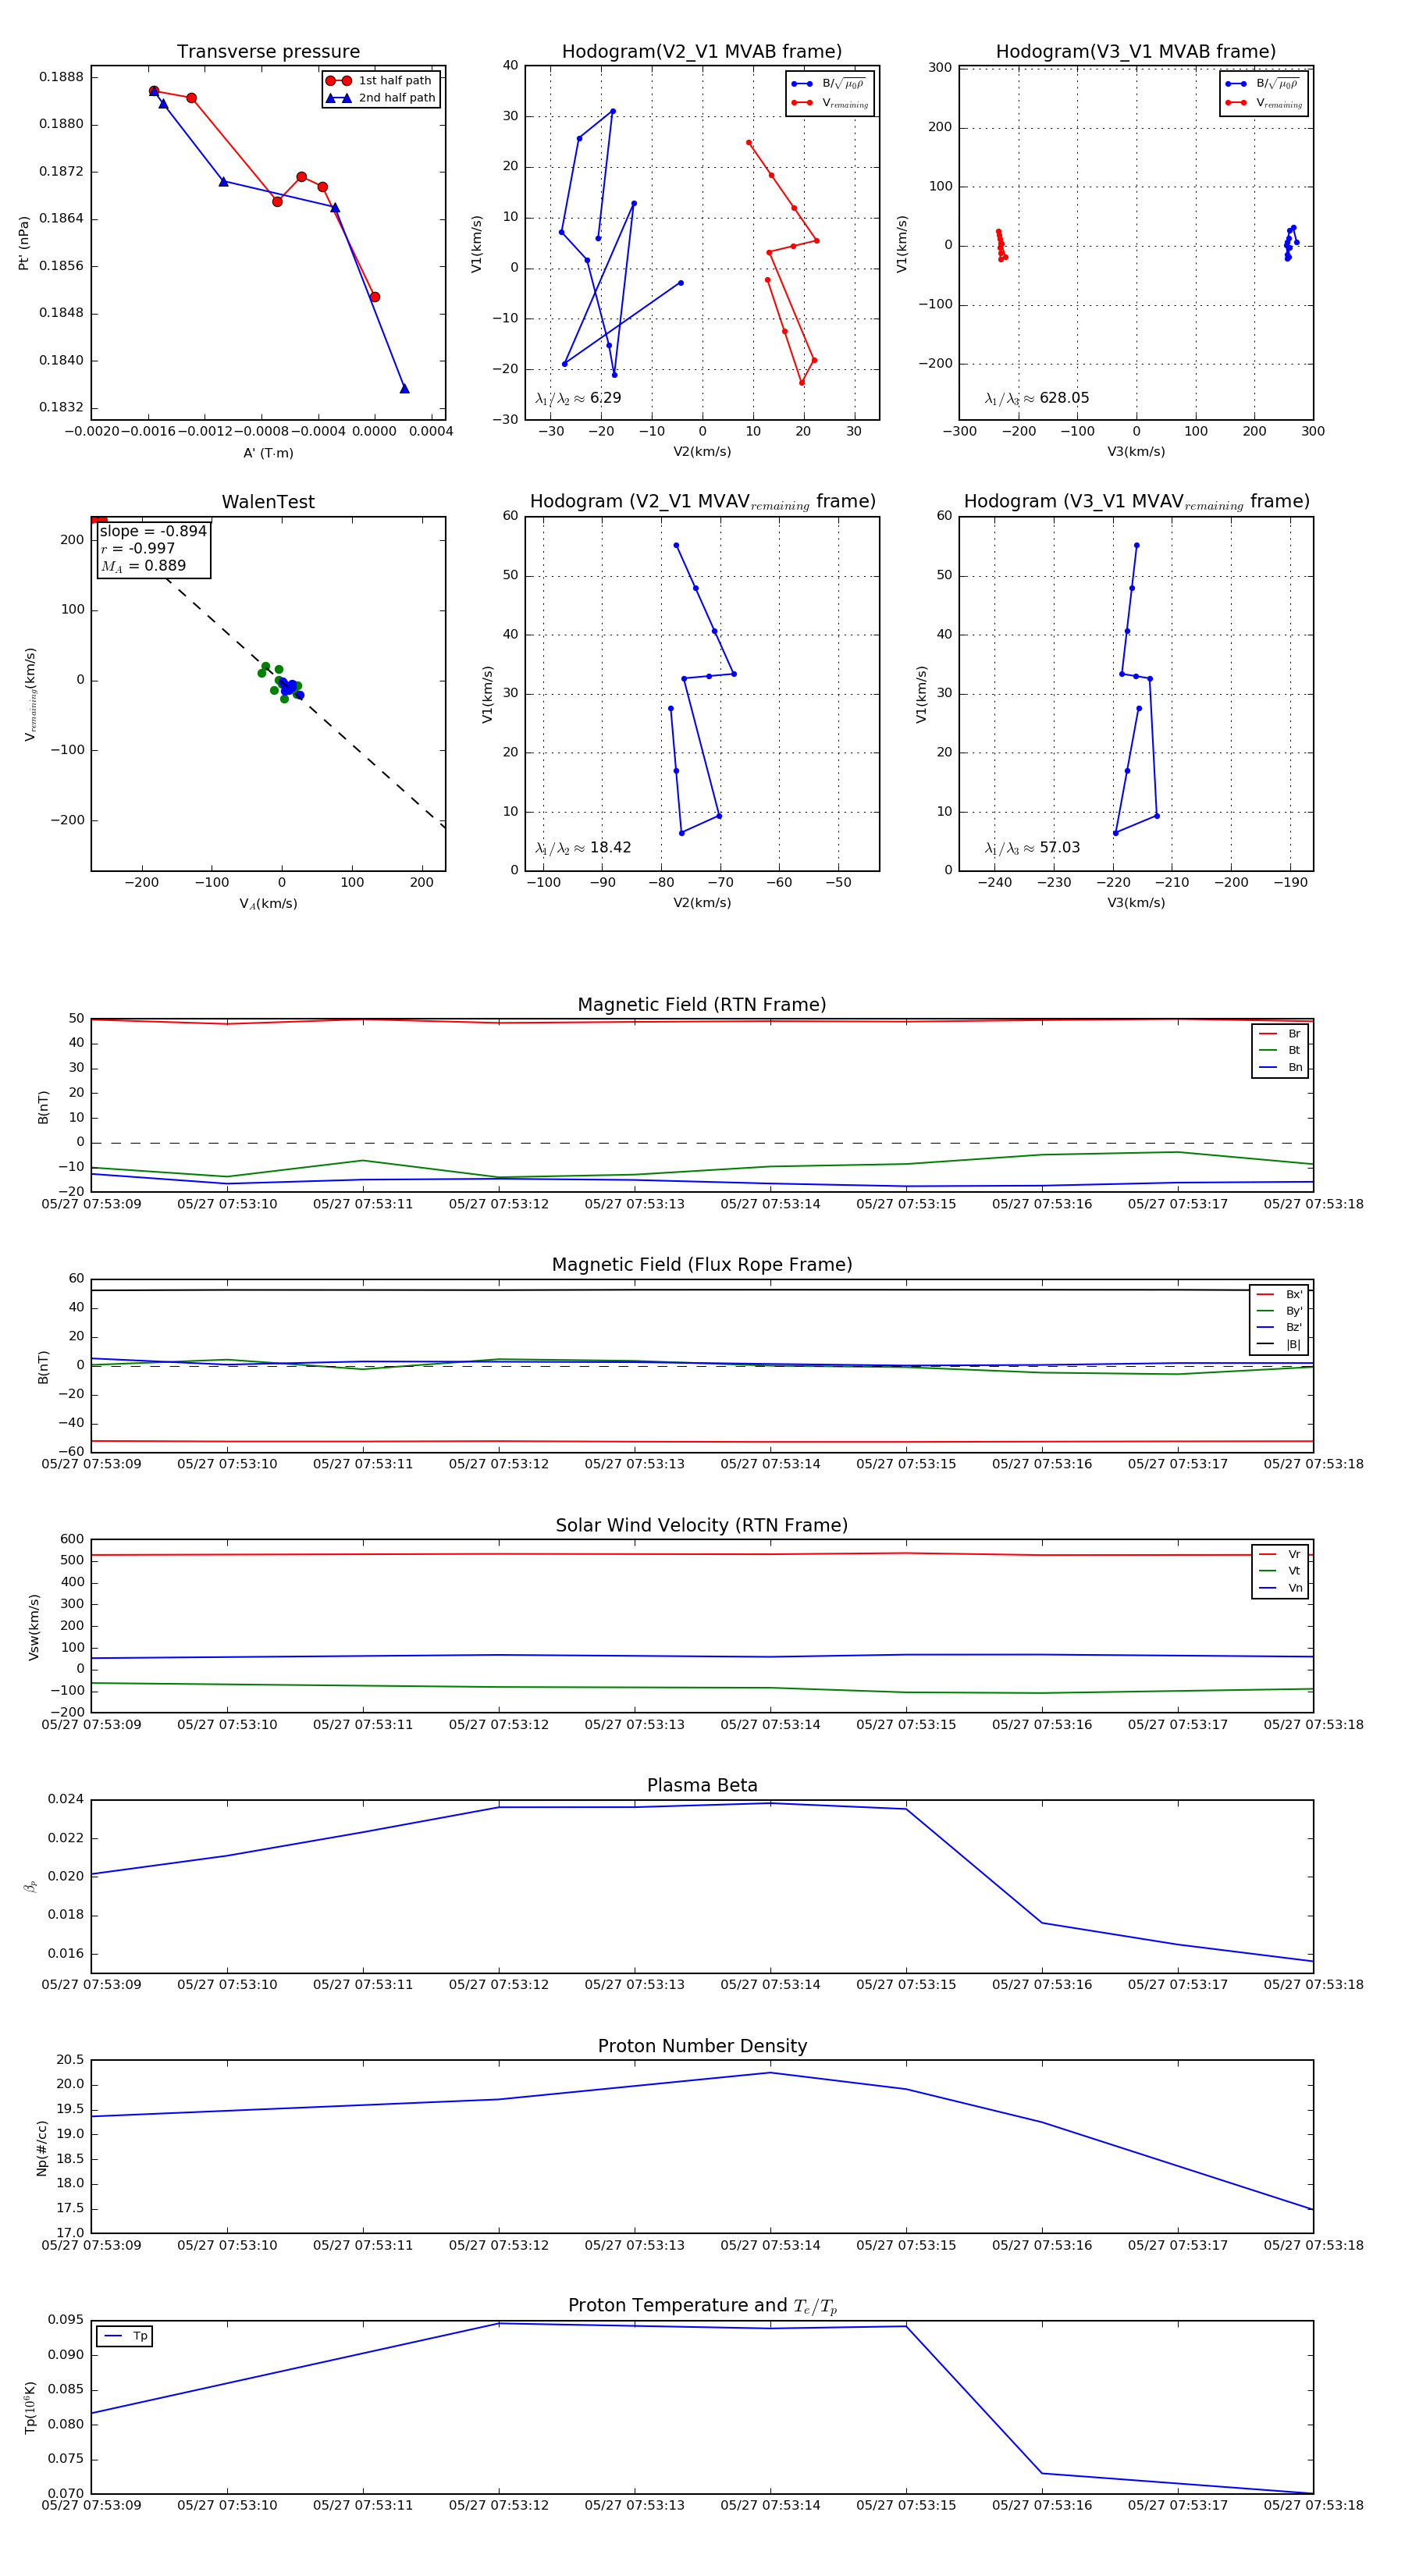The width and height of the screenshot is (1405, 2576).
Task: Click the 'Proton Temperature and Te/Tp' title
Action: 702,2306
